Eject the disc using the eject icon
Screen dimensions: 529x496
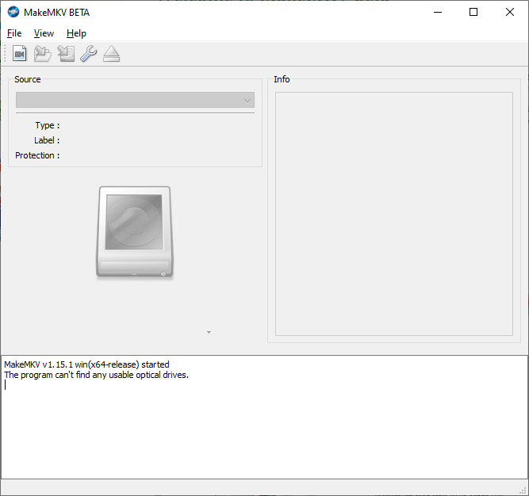pos(111,54)
